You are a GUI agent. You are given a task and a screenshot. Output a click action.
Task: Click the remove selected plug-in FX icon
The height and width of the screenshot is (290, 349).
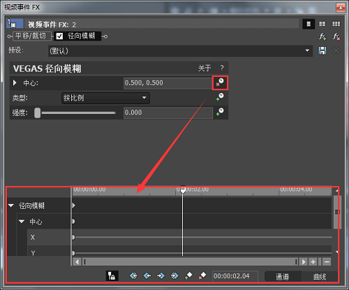click(336, 36)
